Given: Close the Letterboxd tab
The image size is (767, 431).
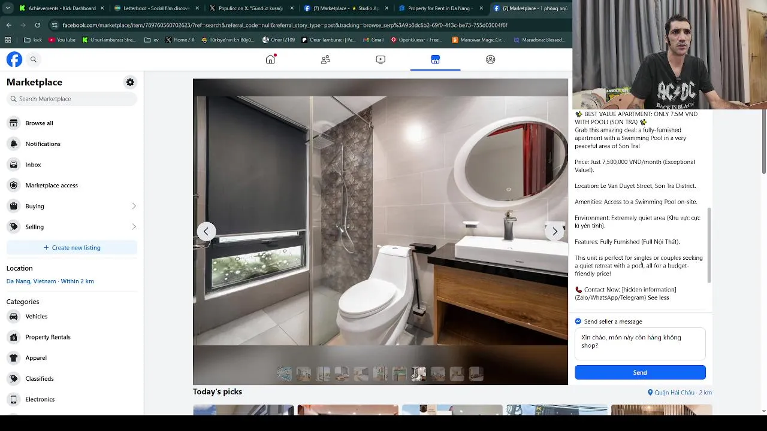Looking at the screenshot, I should pos(196,8).
